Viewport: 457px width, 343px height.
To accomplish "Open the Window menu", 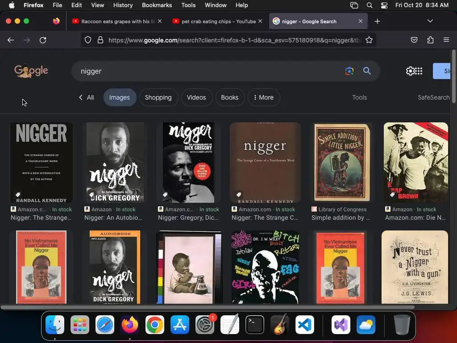I will tap(216, 5).
